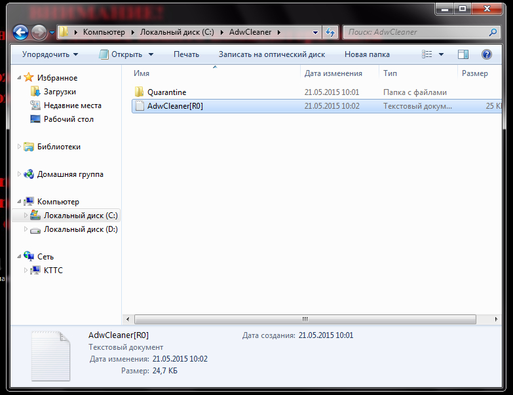Click Папка с файлами type cell
The image size is (513, 395).
(415, 92)
